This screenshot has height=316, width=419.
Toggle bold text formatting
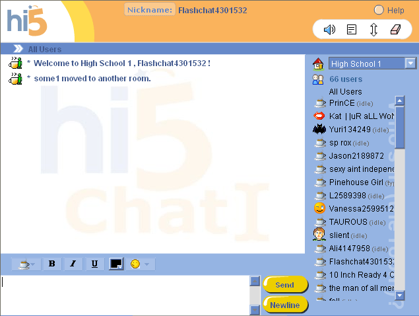(x=52, y=264)
